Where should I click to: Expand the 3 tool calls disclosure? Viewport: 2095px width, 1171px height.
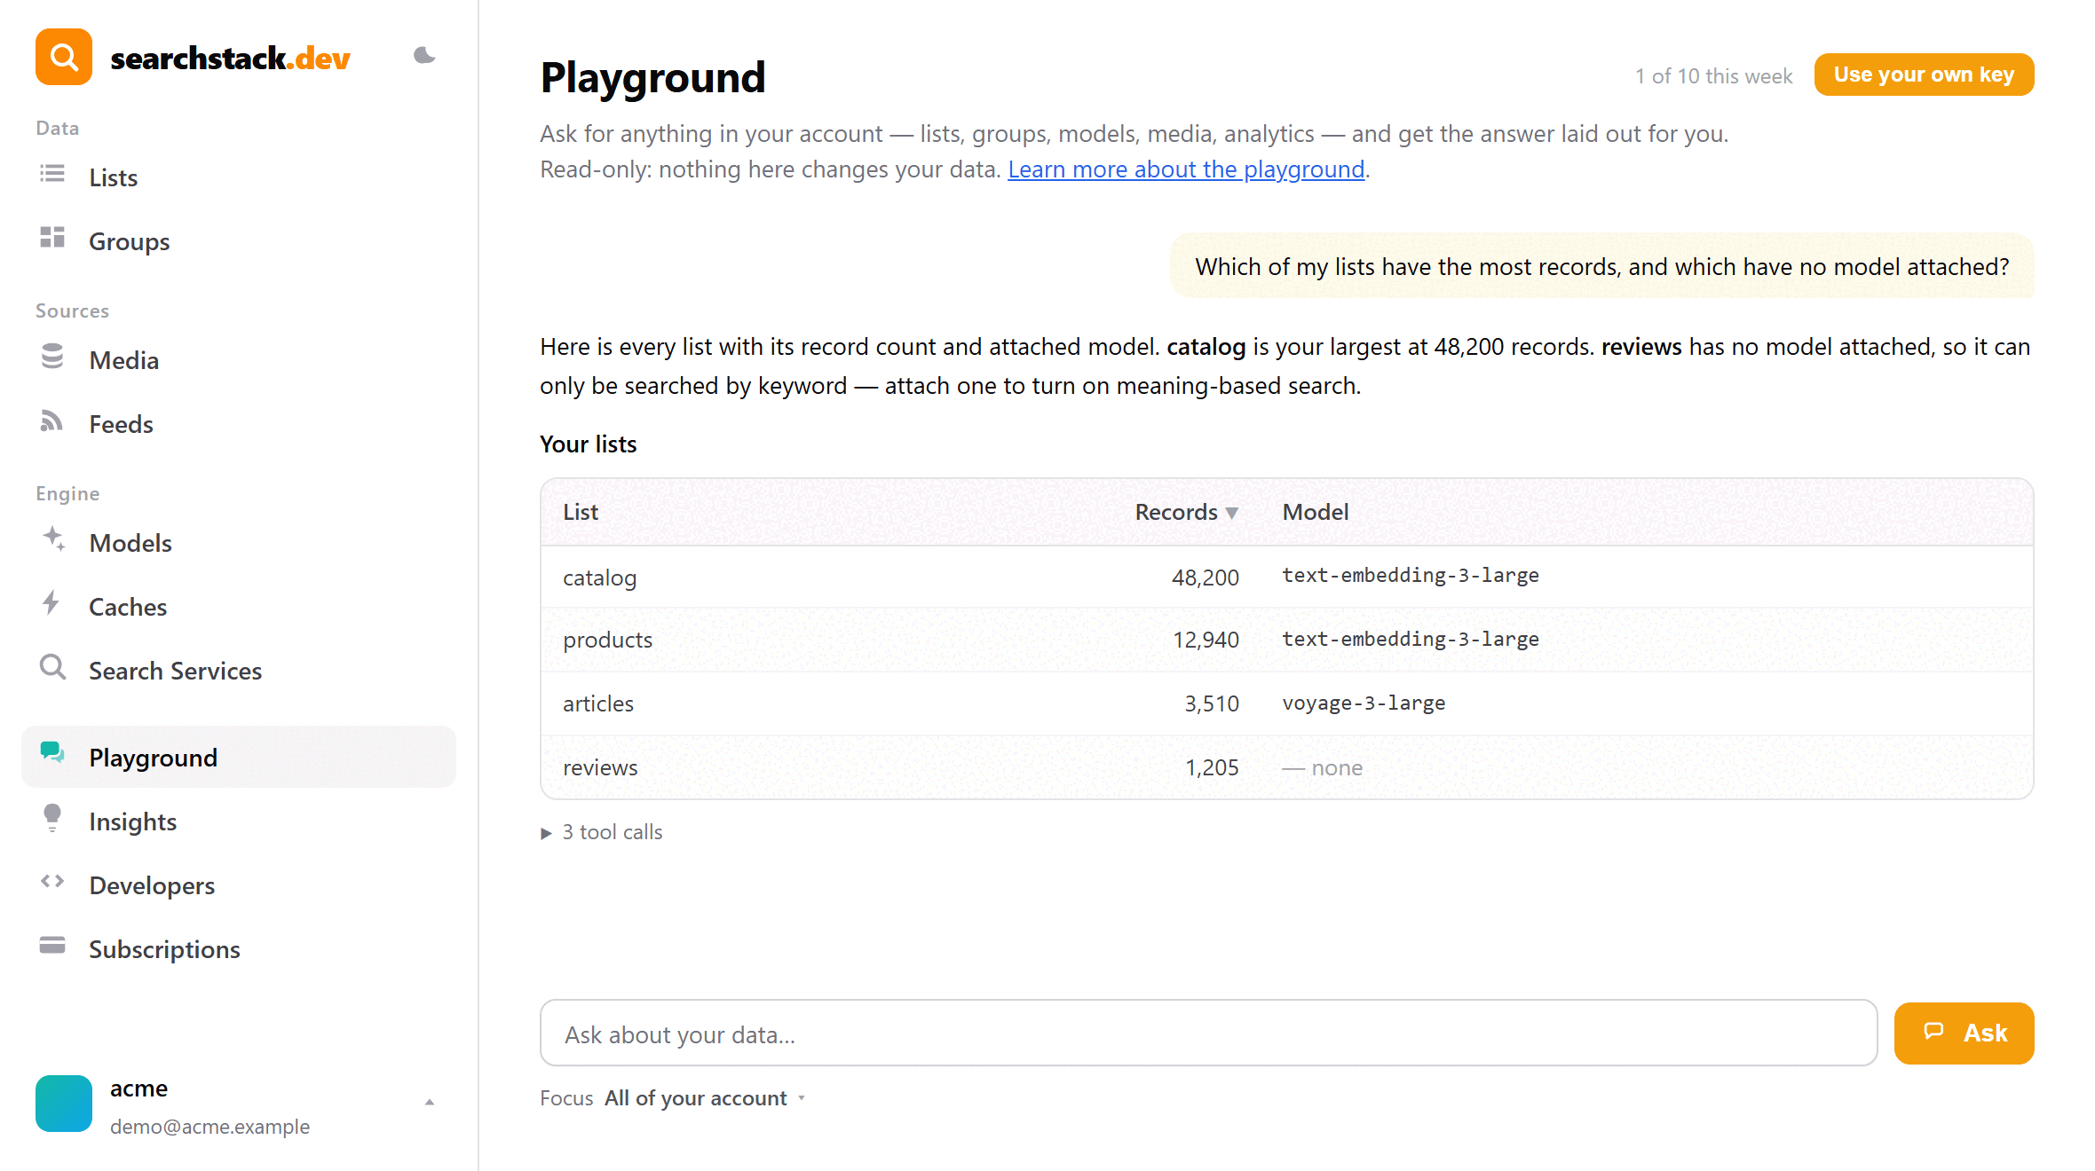point(602,832)
